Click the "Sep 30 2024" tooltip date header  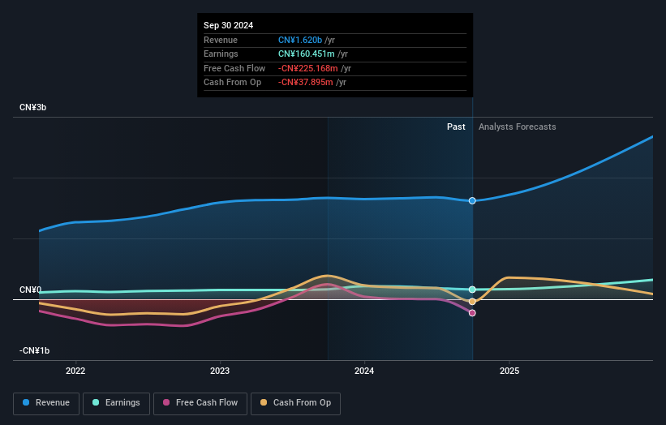(x=229, y=25)
